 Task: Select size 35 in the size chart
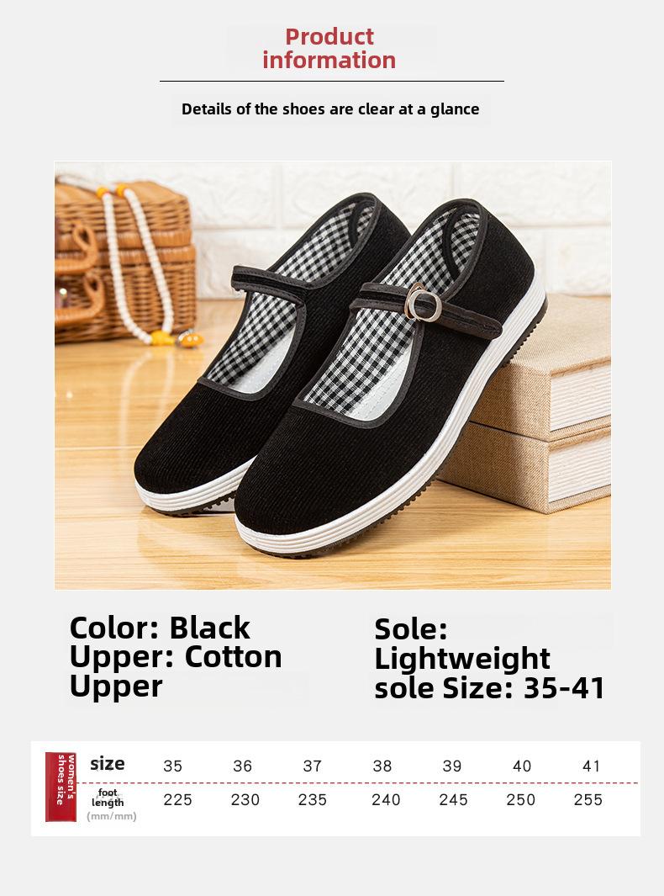[172, 766]
